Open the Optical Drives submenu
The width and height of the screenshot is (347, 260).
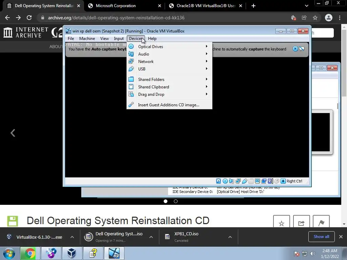[169, 47]
